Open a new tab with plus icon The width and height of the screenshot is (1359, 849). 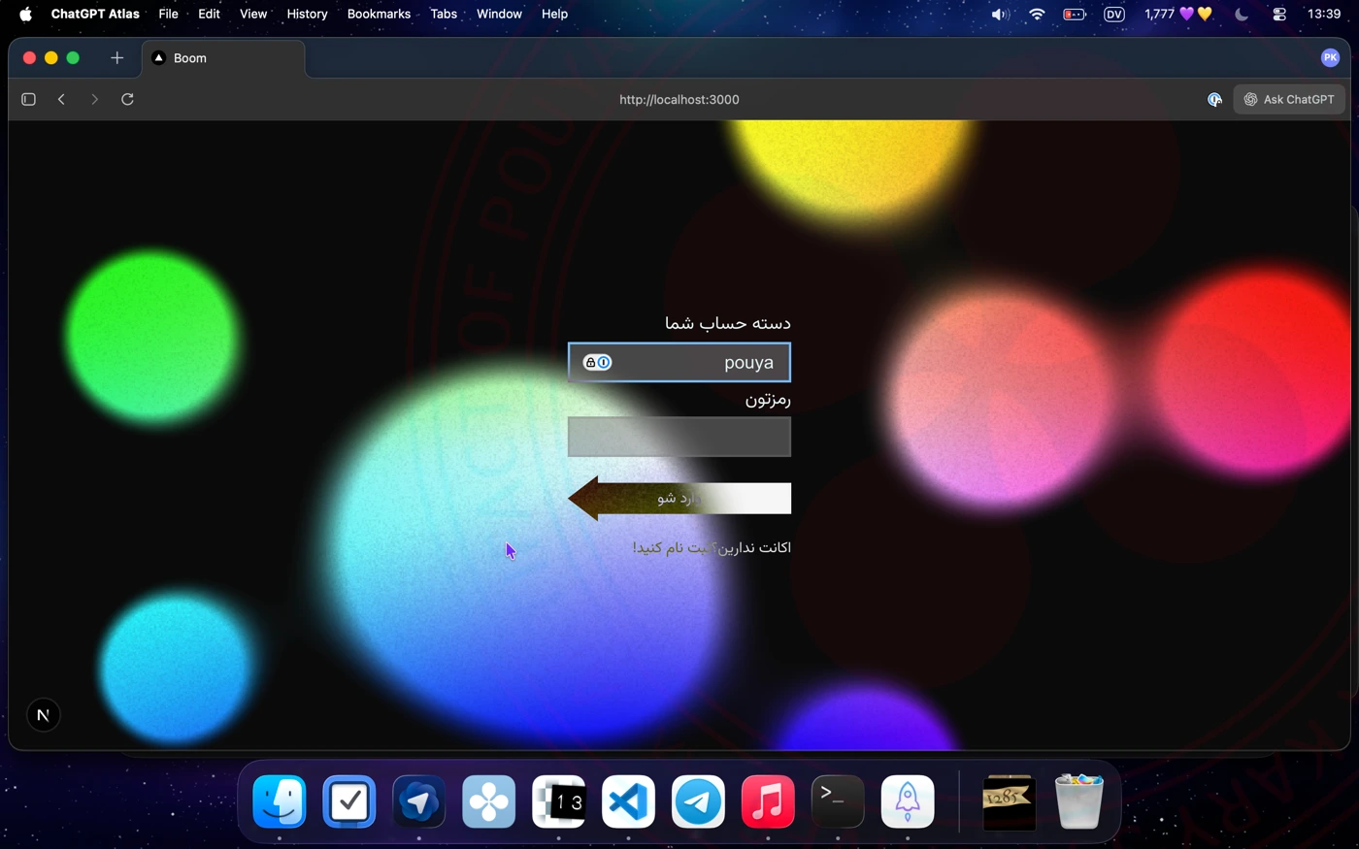click(116, 58)
